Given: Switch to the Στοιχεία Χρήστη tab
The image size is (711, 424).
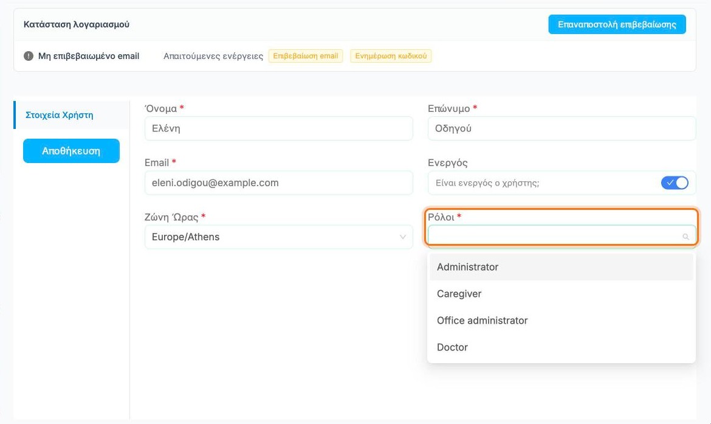Looking at the screenshot, I should click(60, 115).
